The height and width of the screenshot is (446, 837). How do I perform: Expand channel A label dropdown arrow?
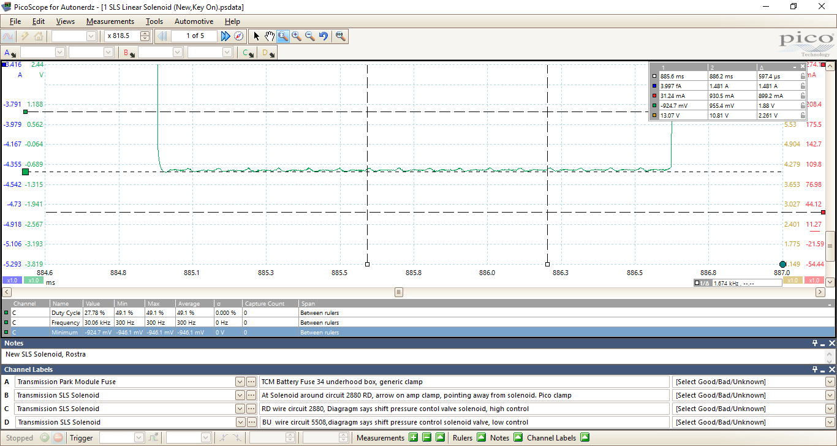[240, 382]
